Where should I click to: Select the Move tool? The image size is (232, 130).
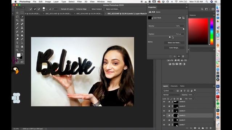tap(17, 13)
